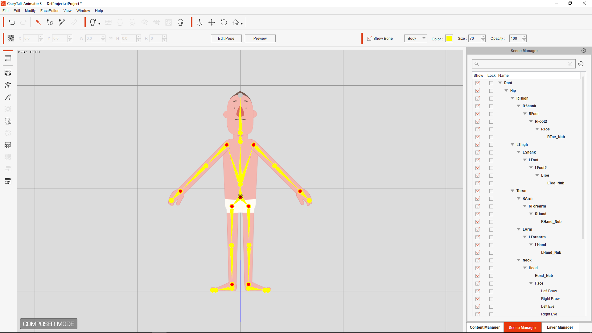
Task: Toggle Lock checkbox for Left Brow row
Action: click(x=491, y=291)
